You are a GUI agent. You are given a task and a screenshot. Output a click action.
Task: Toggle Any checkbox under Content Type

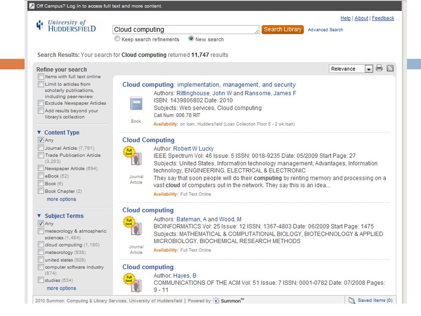tap(40, 140)
